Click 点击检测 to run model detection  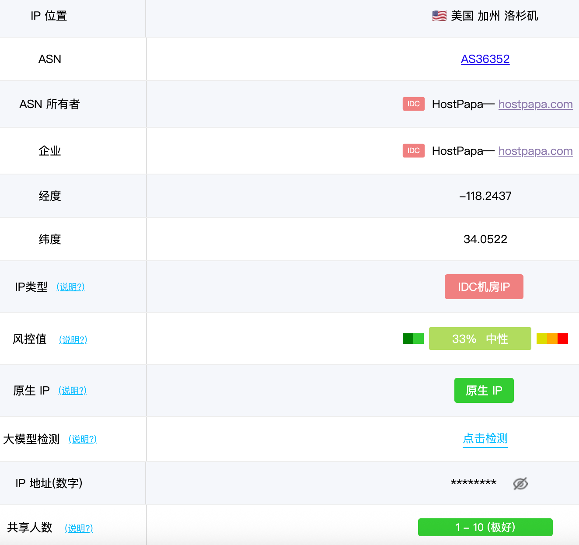pos(485,438)
